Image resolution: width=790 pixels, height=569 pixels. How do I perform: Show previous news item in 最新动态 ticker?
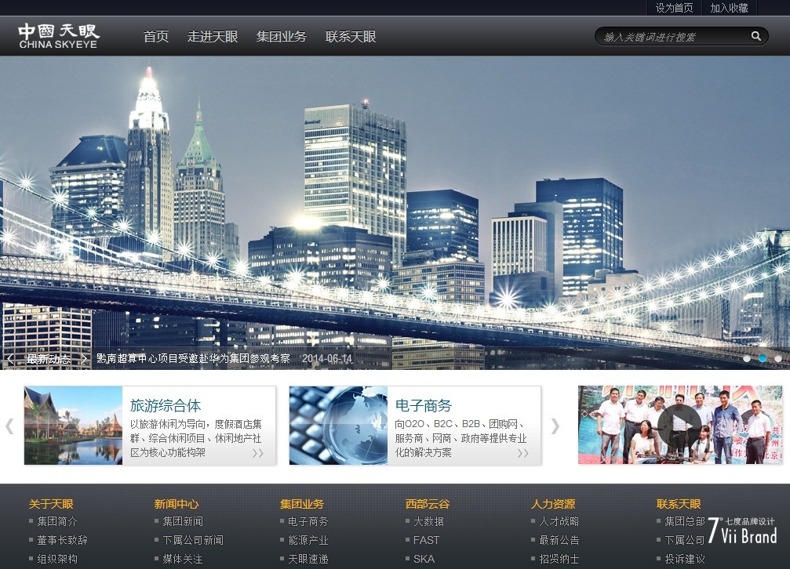coord(10,359)
